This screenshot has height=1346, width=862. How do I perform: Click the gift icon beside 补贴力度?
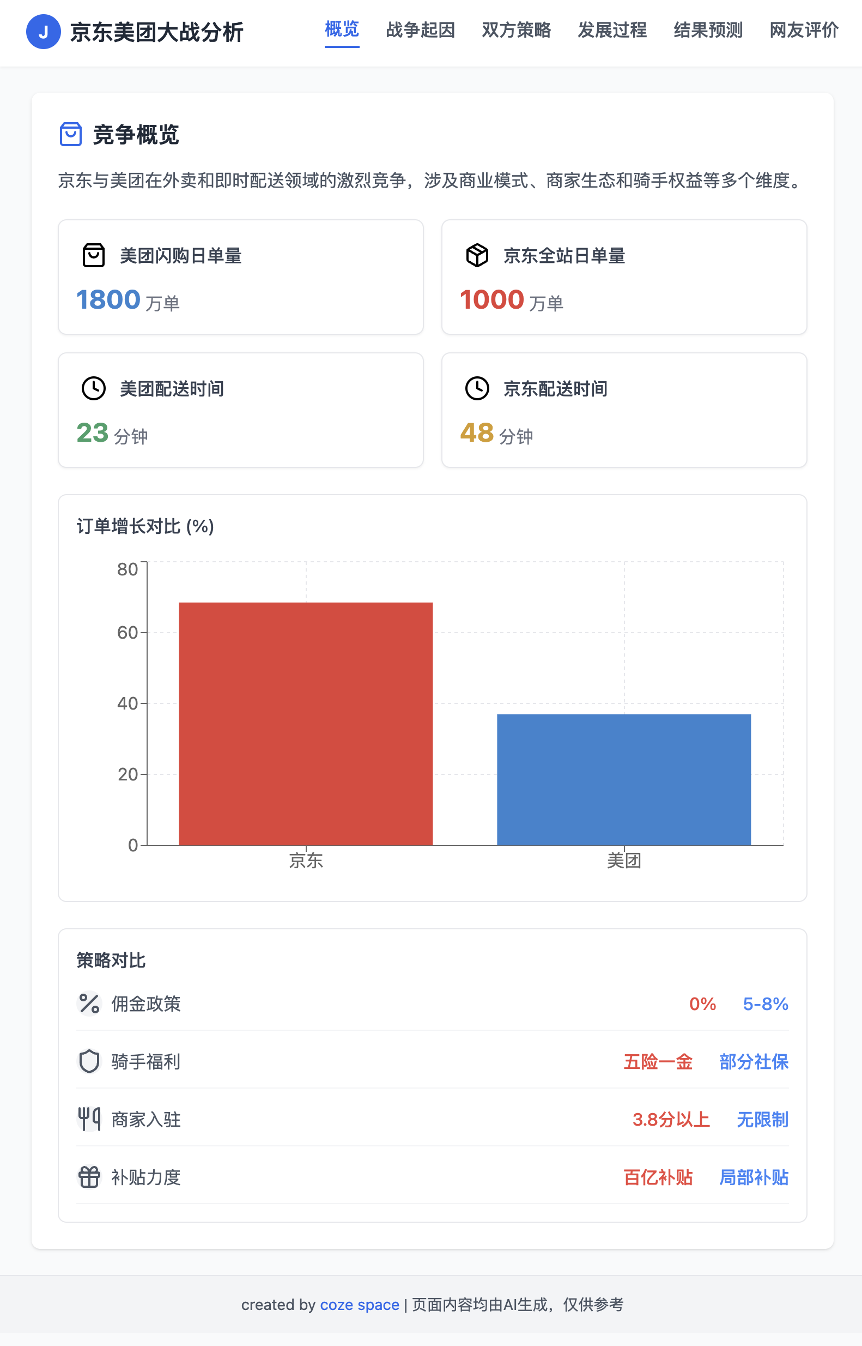coord(89,1177)
